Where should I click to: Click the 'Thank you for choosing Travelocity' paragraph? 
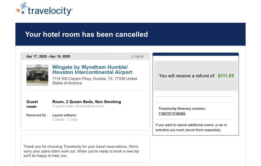coord(81,151)
